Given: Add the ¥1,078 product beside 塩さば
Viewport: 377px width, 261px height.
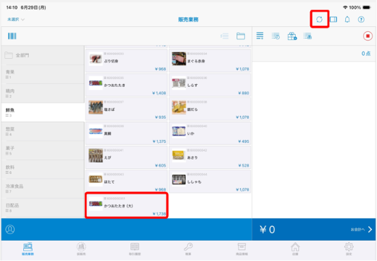Looking at the screenshot, I should (210, 109).
